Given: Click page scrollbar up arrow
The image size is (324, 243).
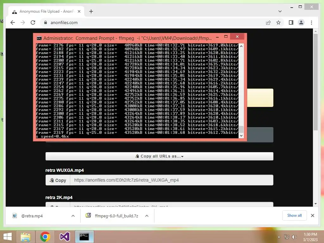Looking at the screenshot, I should click(x=315, y=31).
